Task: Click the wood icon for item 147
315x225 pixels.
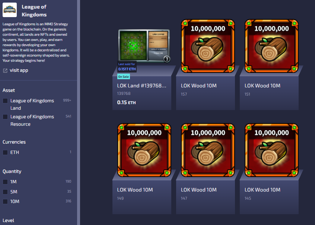Action: pyautogui.click(x=208, y=150)
